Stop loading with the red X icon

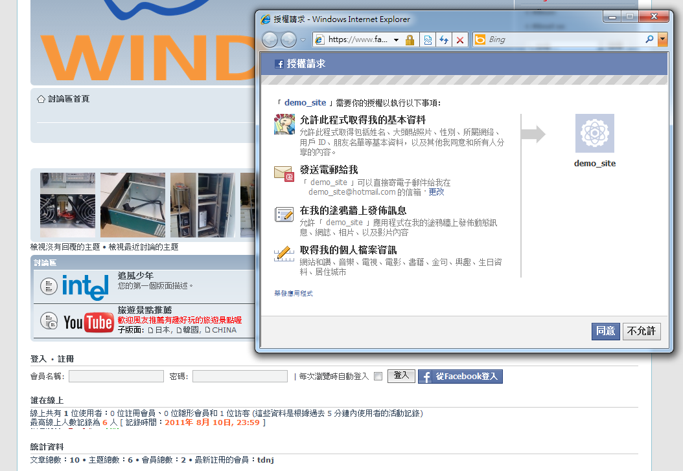[x=460, y=40]
